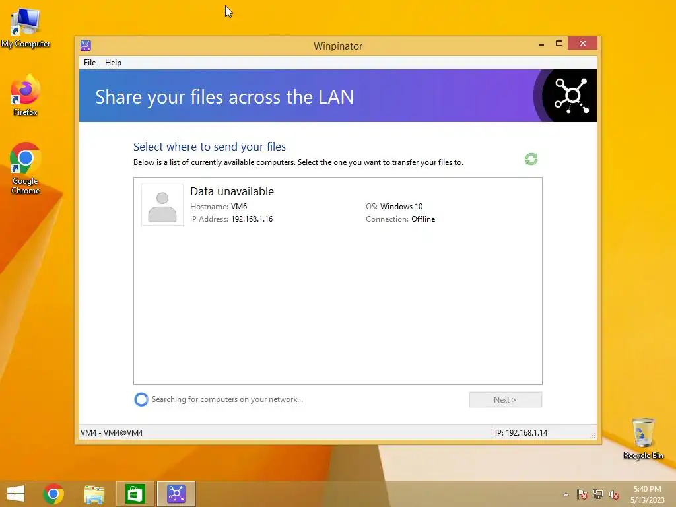Image resolution: width=676 pixels, height=507 pixels.
Task: Click 'Share your files across the LAN' banner text
Action: coord(224,96)
